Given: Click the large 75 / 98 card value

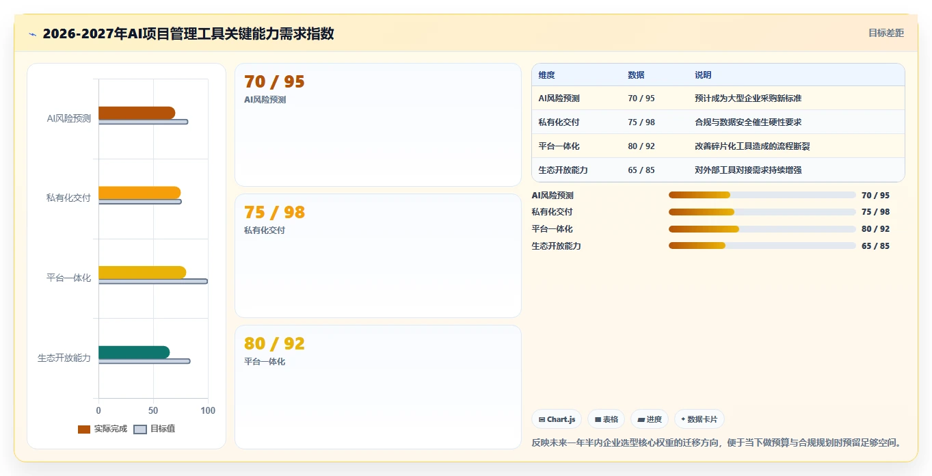Looking at the screenshot, I should (274, 213).
